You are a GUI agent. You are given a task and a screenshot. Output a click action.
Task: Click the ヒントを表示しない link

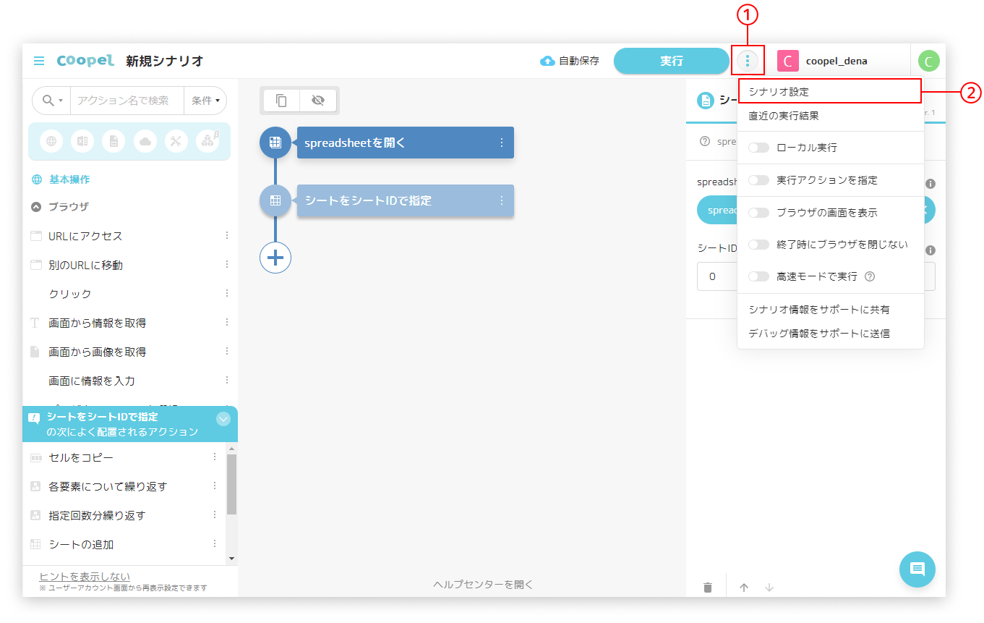click(85, 576)
